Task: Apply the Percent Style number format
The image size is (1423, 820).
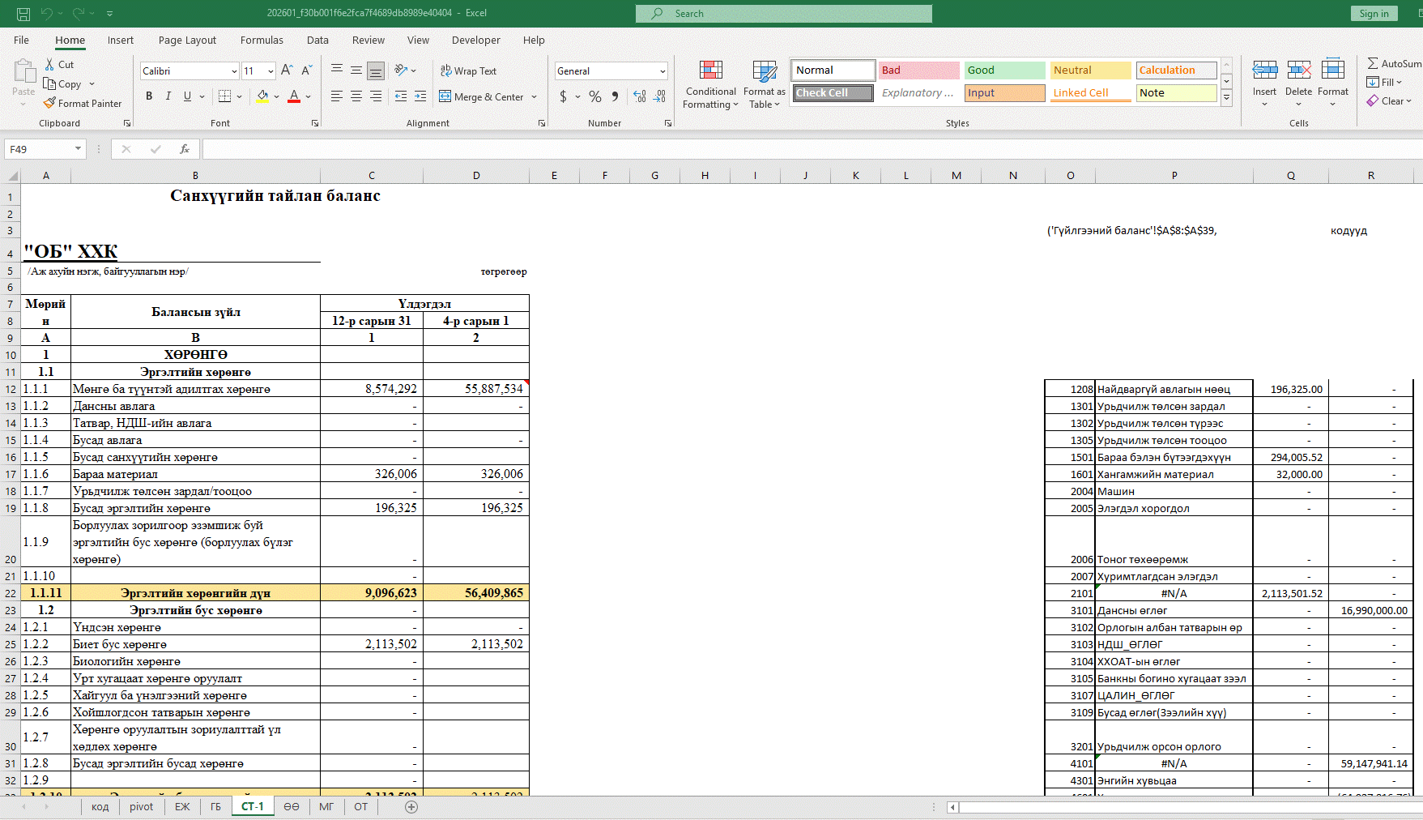Action: coord(595,96)
